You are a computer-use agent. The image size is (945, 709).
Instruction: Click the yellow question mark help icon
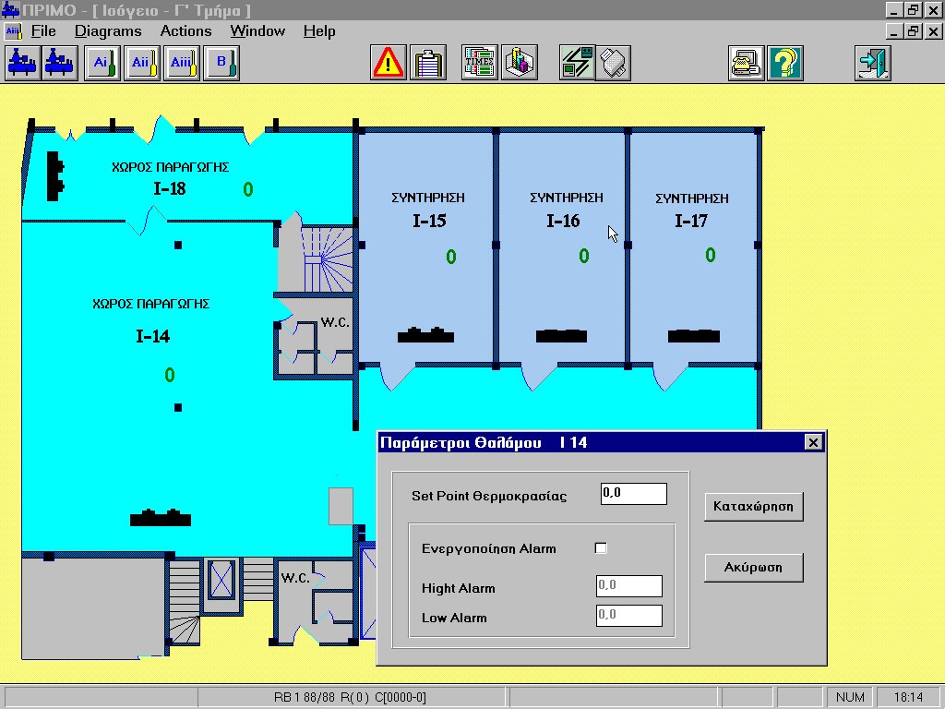[784, 63]
